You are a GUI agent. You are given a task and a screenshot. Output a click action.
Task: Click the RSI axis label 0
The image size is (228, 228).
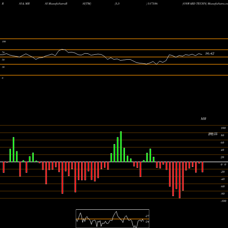coord(2,78)
